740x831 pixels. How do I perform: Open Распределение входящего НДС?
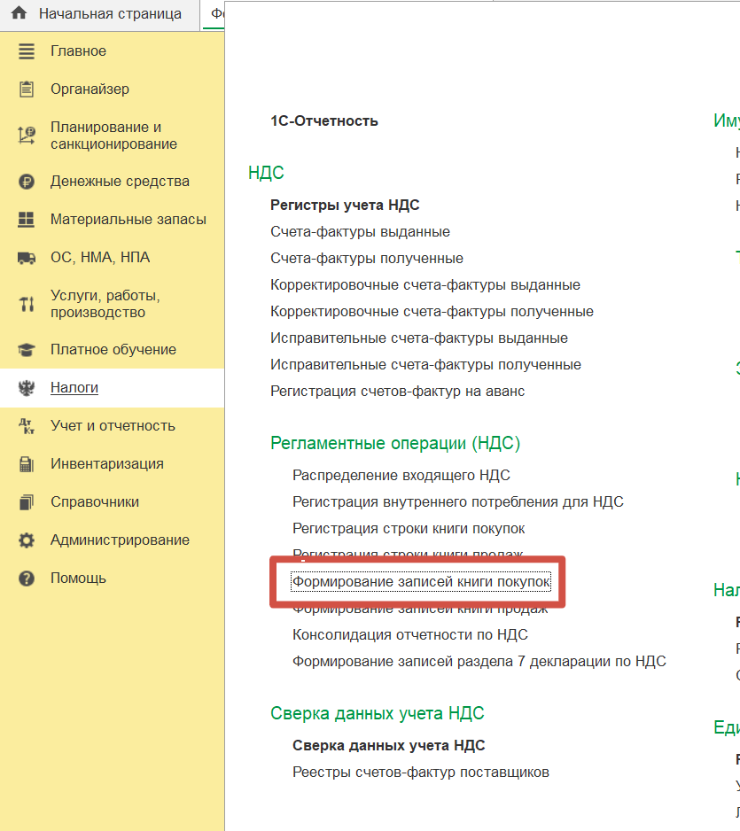(401, 476)
